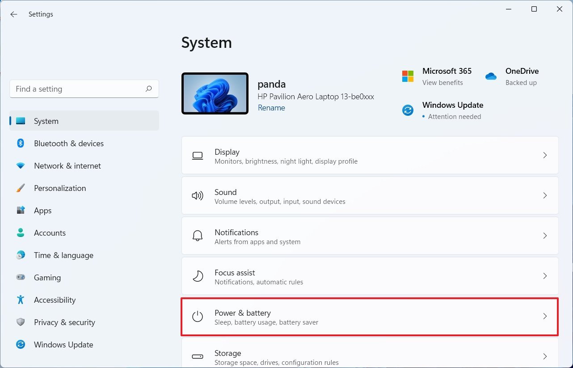Expand the Storage row chevron
573x368 pixels.
point(545,356)
